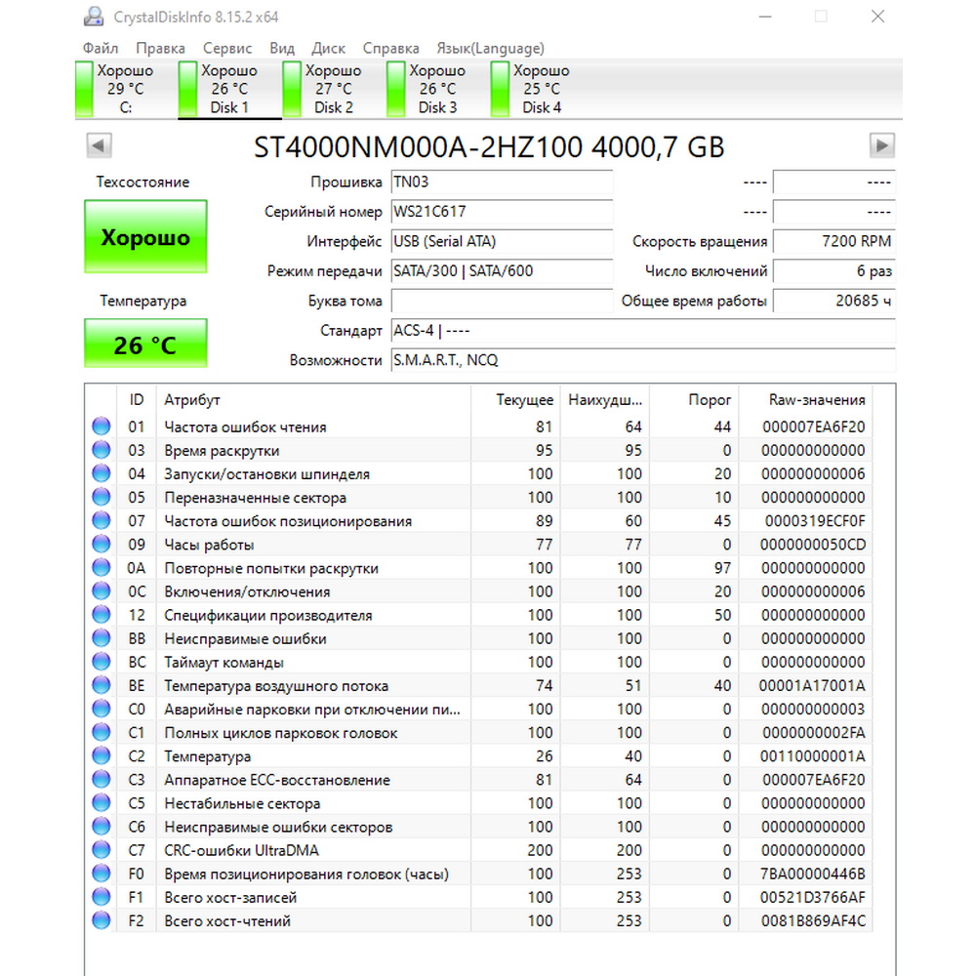Click the green 26 °C temperature button
The width and height of the screenshot is (976, 976).
145,344
